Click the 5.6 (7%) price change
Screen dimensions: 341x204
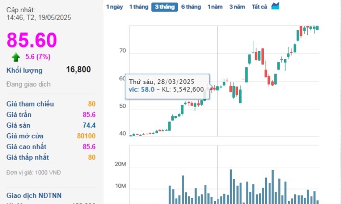pyautogui.click(x=38, y=57)
